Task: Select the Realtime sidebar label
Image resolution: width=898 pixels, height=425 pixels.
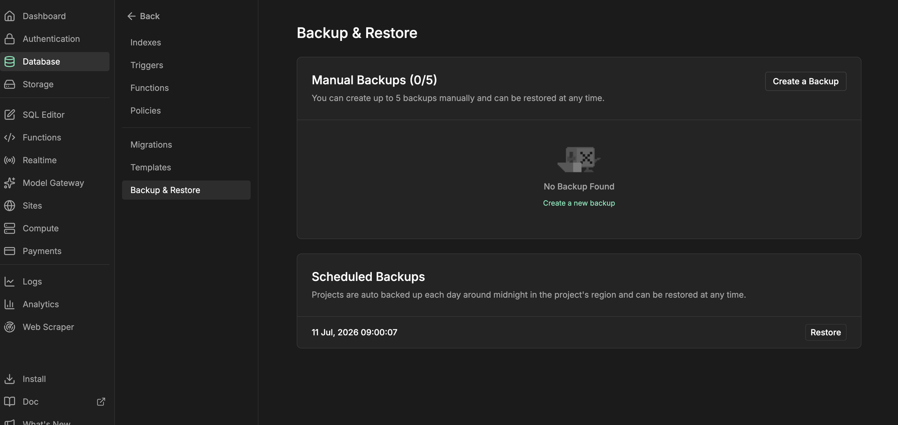Action: point(40,160)
